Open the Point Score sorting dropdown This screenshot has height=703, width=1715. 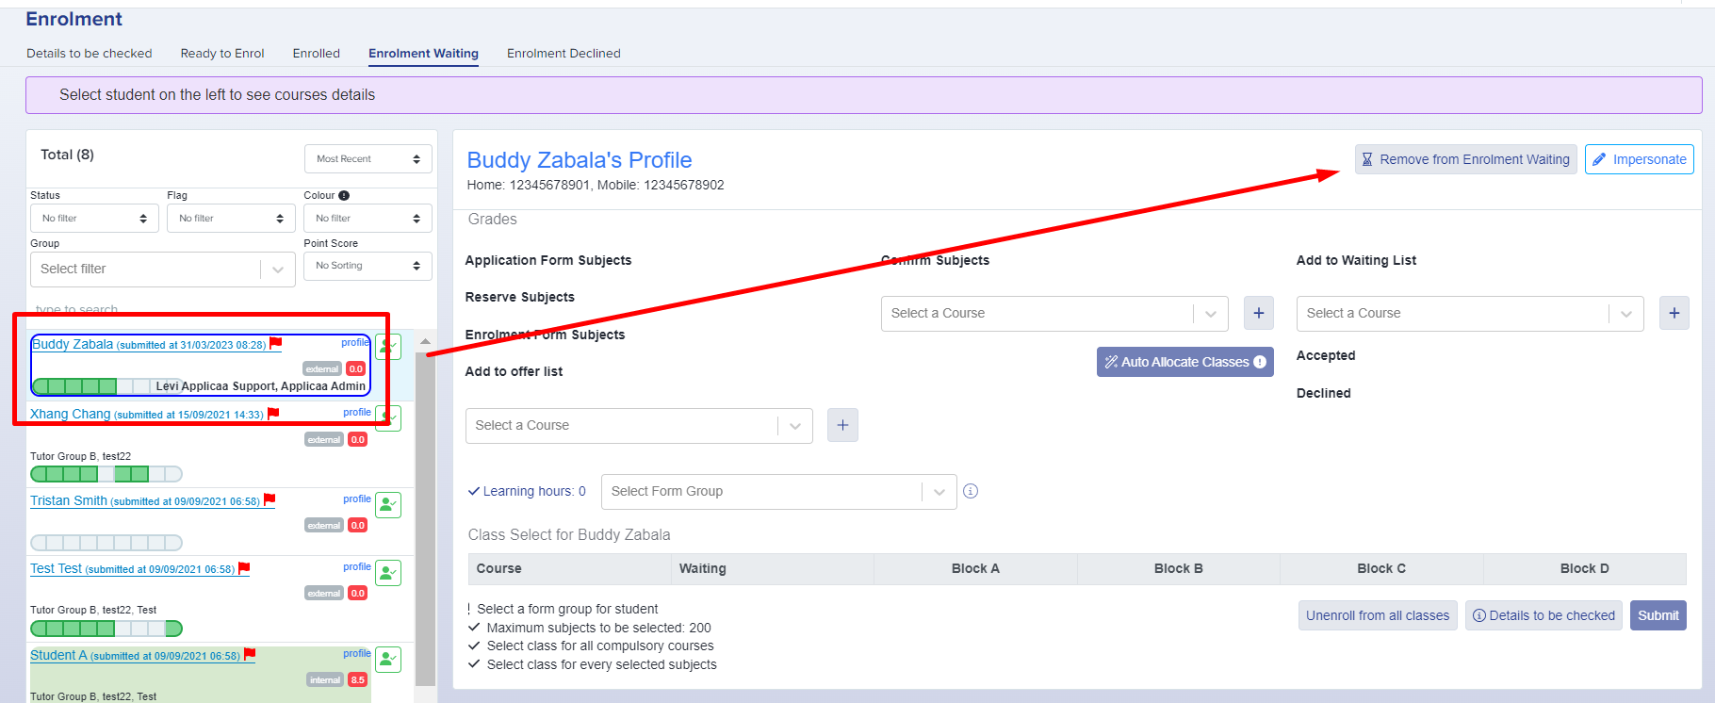click(368, 266)
